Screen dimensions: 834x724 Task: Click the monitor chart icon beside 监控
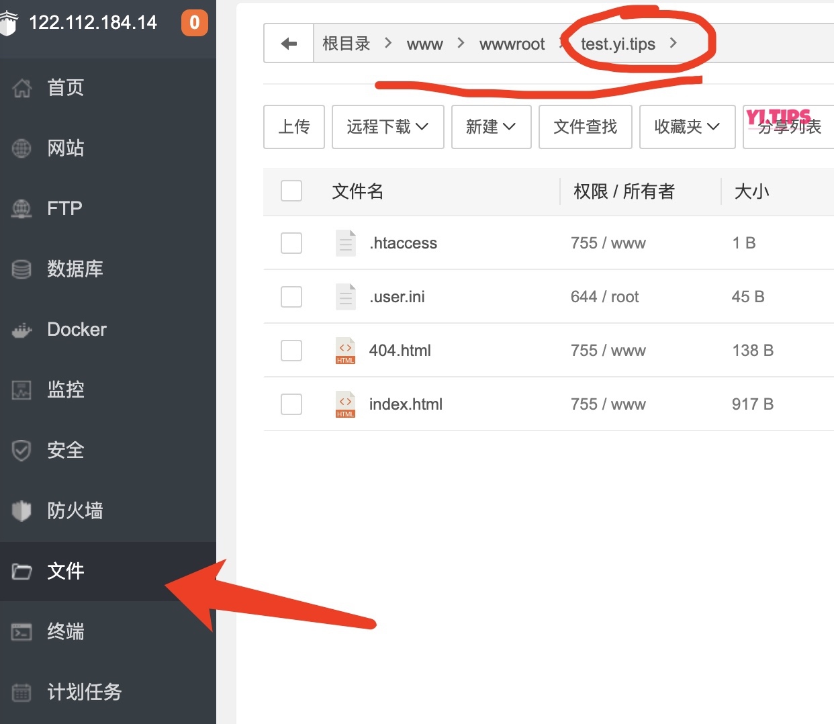click(21, 390)
